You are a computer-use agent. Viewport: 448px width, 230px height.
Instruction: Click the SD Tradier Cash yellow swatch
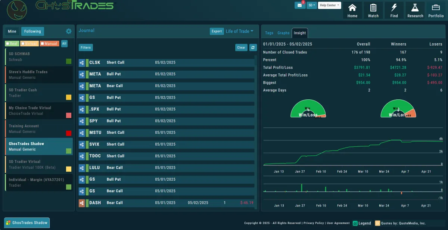click(69, 97)
